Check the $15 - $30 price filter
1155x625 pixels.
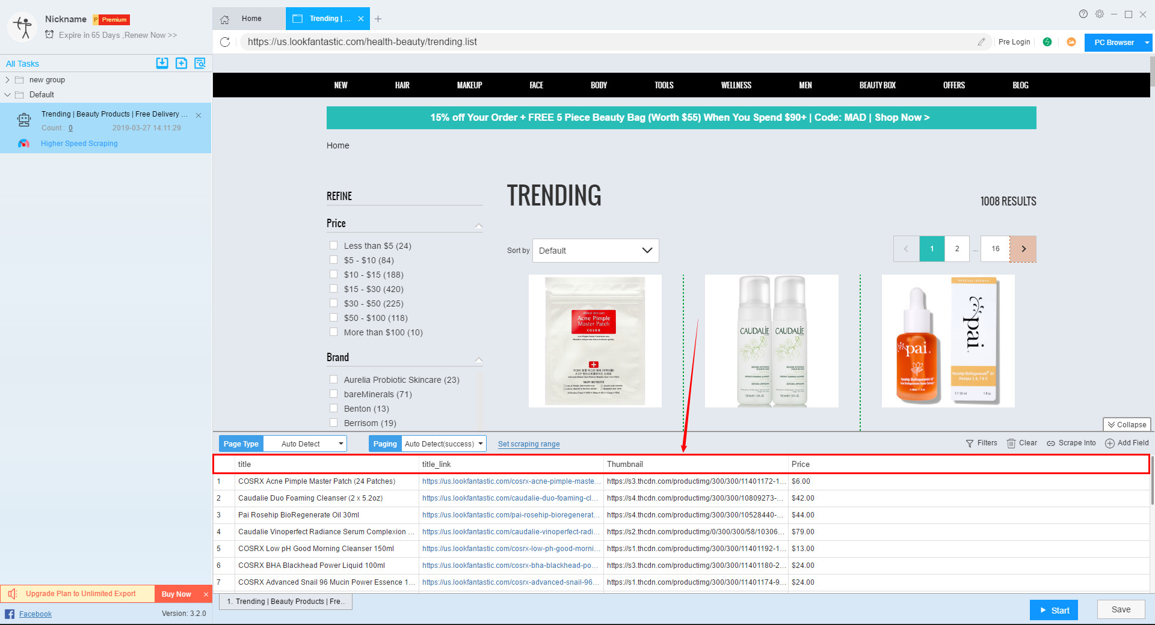333,288
